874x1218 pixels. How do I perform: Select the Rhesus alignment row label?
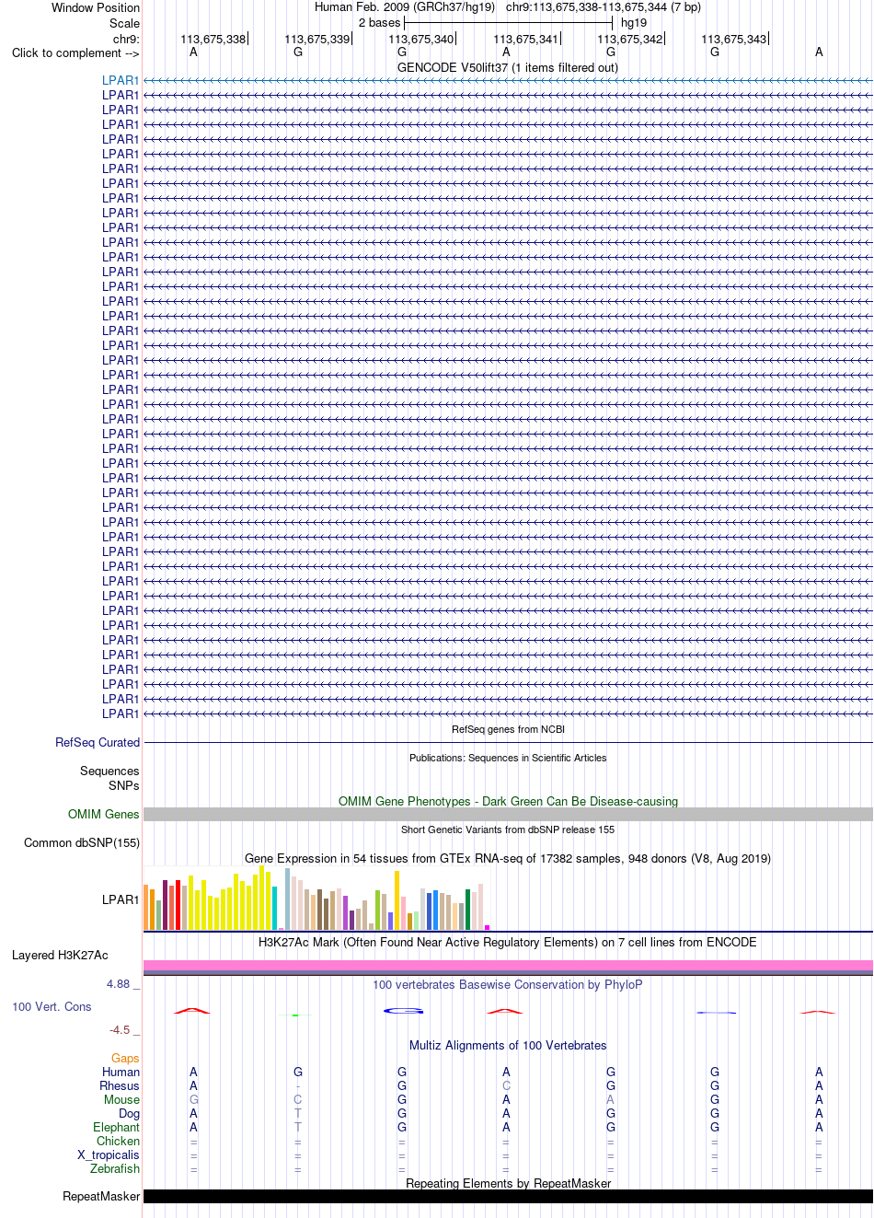coord(120,1086)
